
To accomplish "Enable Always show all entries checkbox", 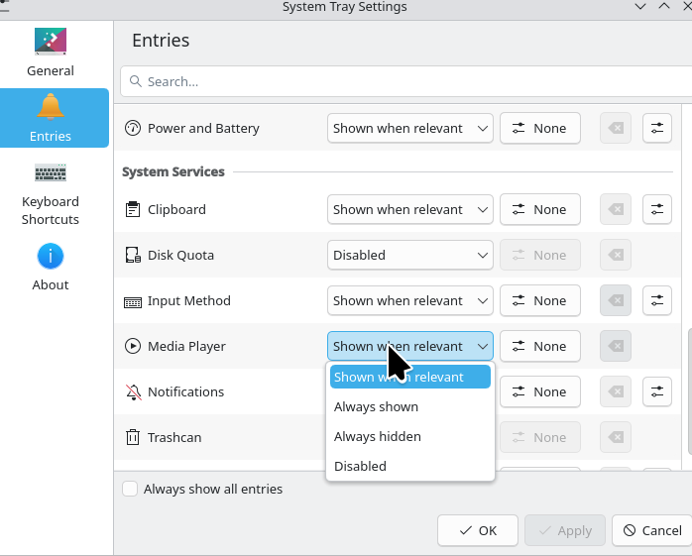I will (130, 489).
